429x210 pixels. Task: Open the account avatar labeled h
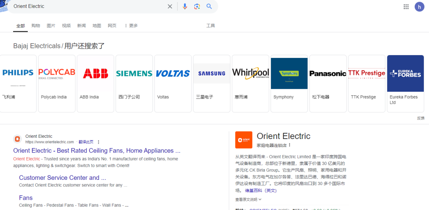click(x=419, y=7)
